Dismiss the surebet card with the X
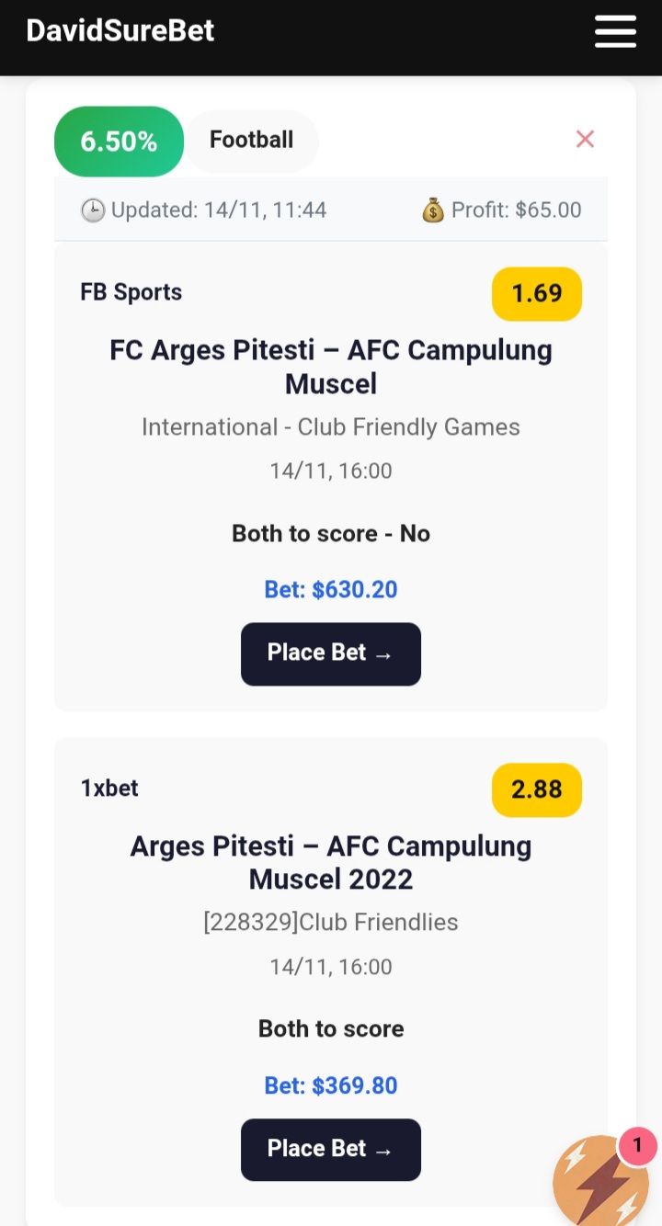This screenshot has height=1226, width=662. coord(585,139)
